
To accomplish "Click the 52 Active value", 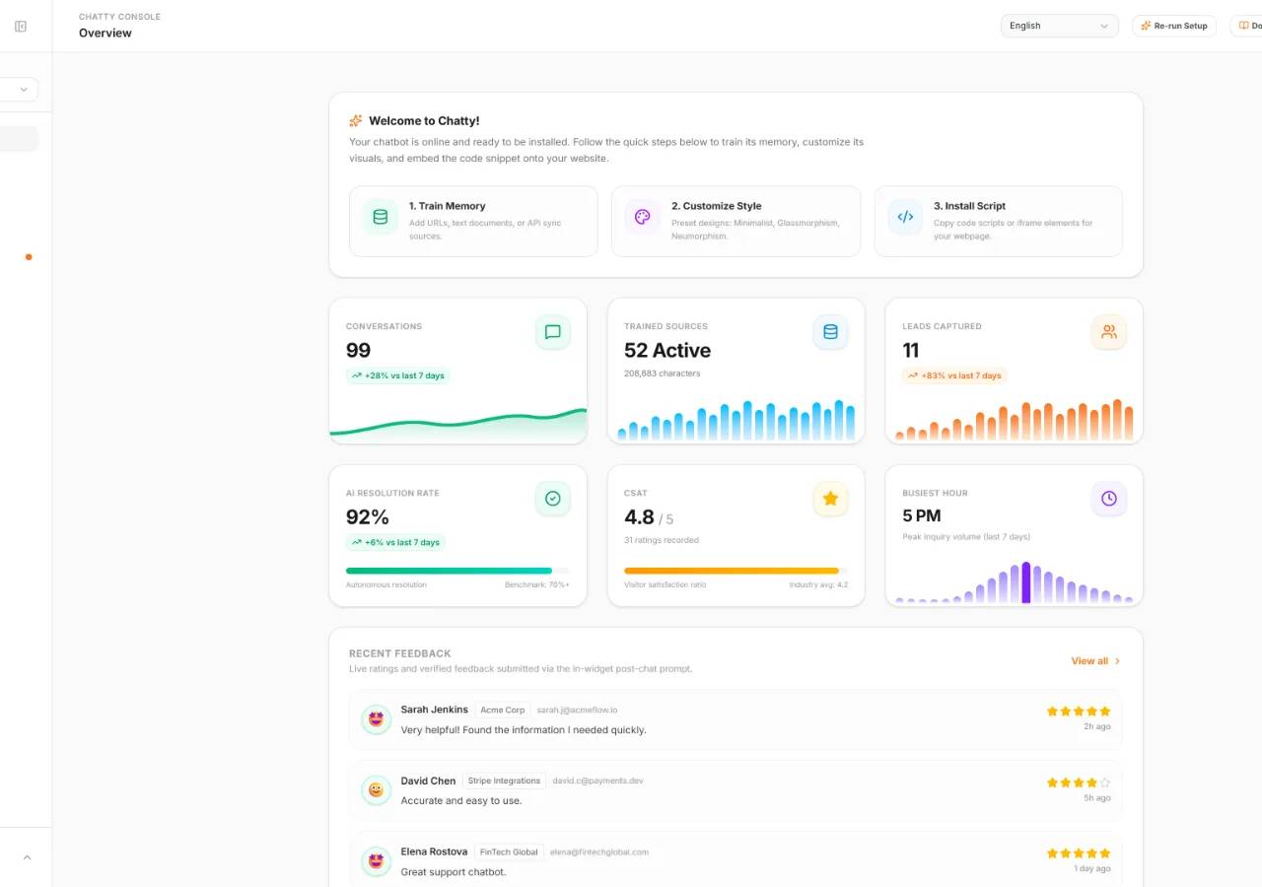I will (x=667, y=350).
